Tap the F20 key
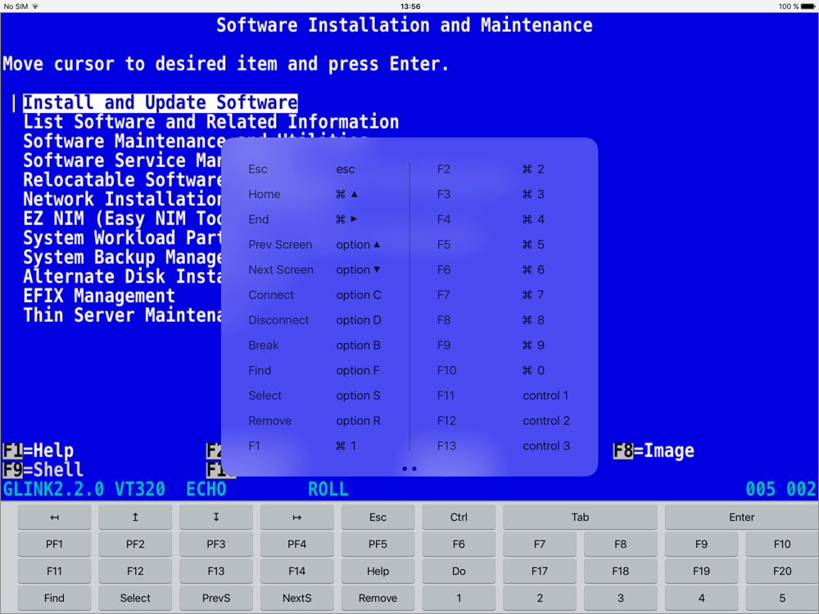Screen dimensions: 819x614 tap(782, 571)
